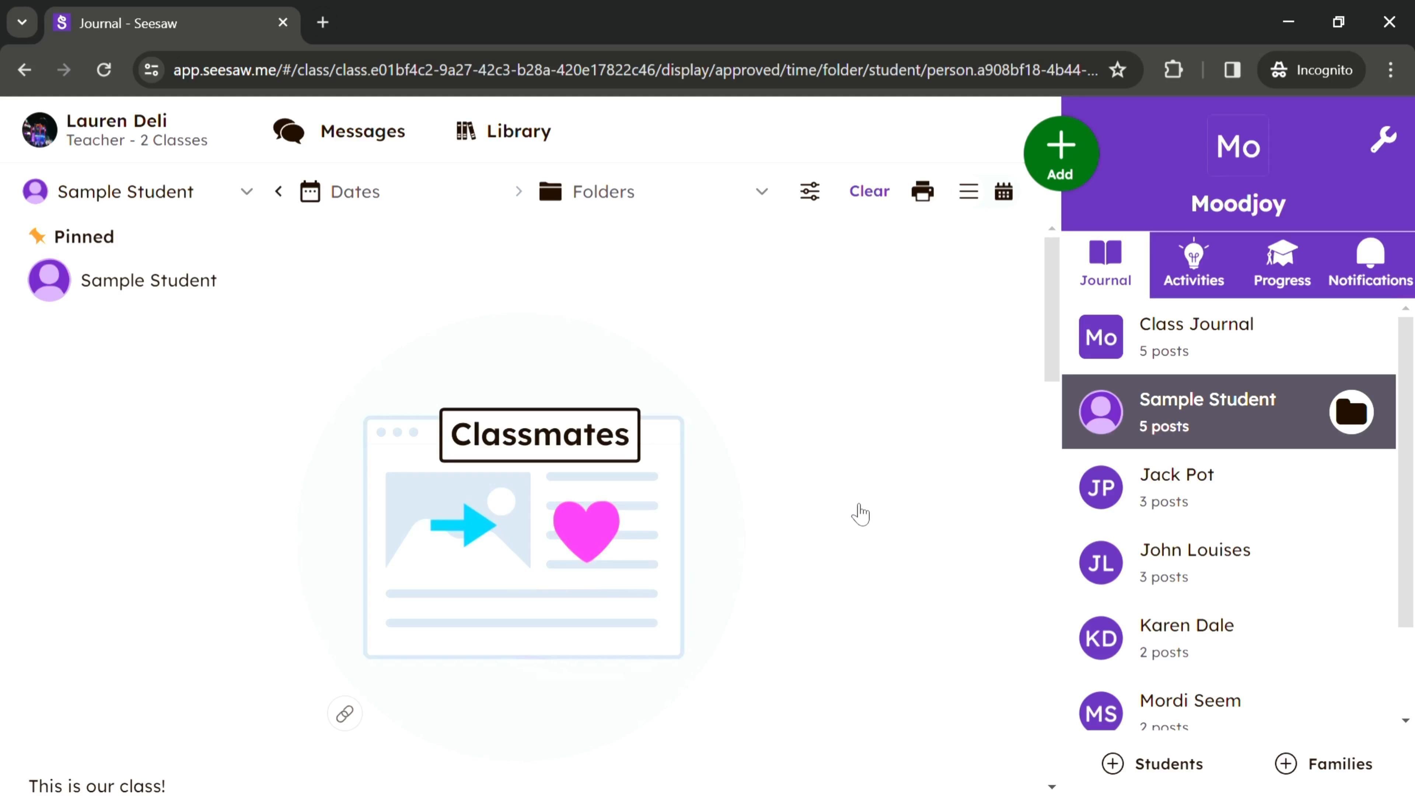
Task: Switch to the Activities tab
Action: pos(1193,264)
